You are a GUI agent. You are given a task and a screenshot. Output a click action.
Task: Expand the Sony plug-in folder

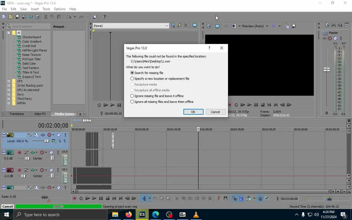pyautogui.click(x=9, y=94)
